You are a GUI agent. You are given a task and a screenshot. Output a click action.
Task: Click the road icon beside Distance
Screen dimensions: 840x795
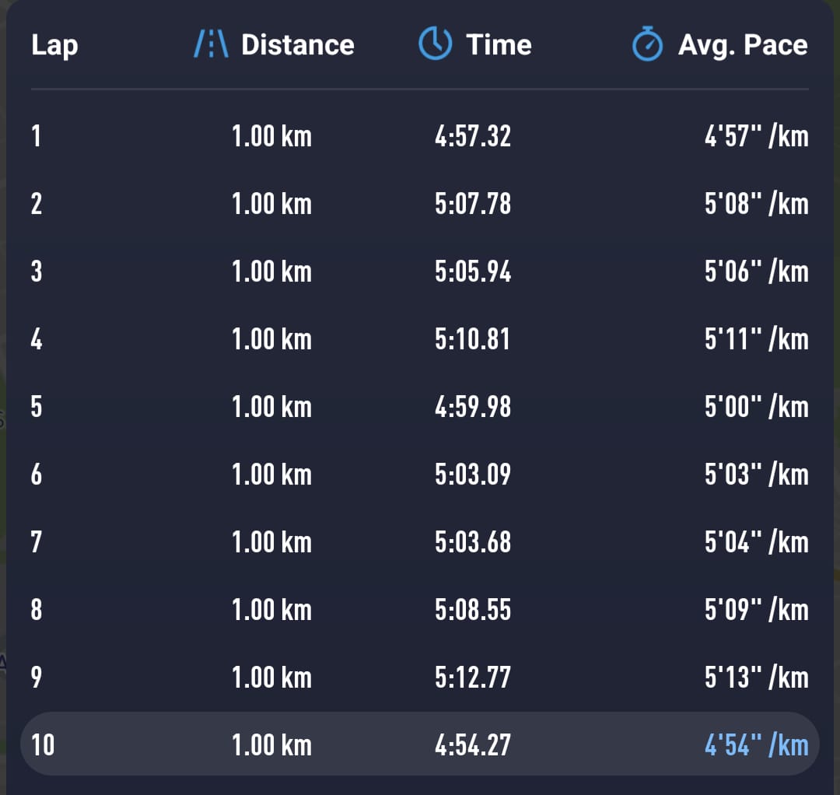[x=211, y=45]
